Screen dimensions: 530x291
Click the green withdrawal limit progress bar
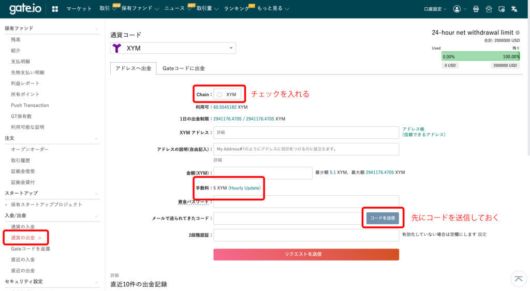[x=480, y=56]
